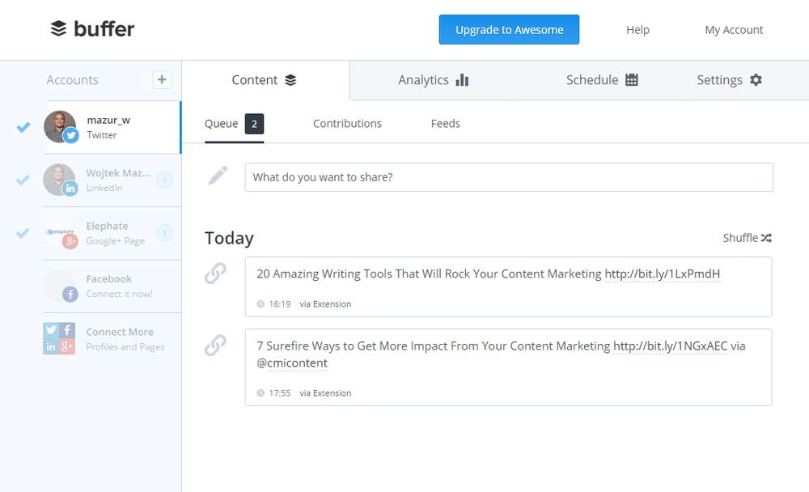Toggle checkmark for mazur_w Twitter account
This screenshot has height=492, width=809.
[23, 126]
